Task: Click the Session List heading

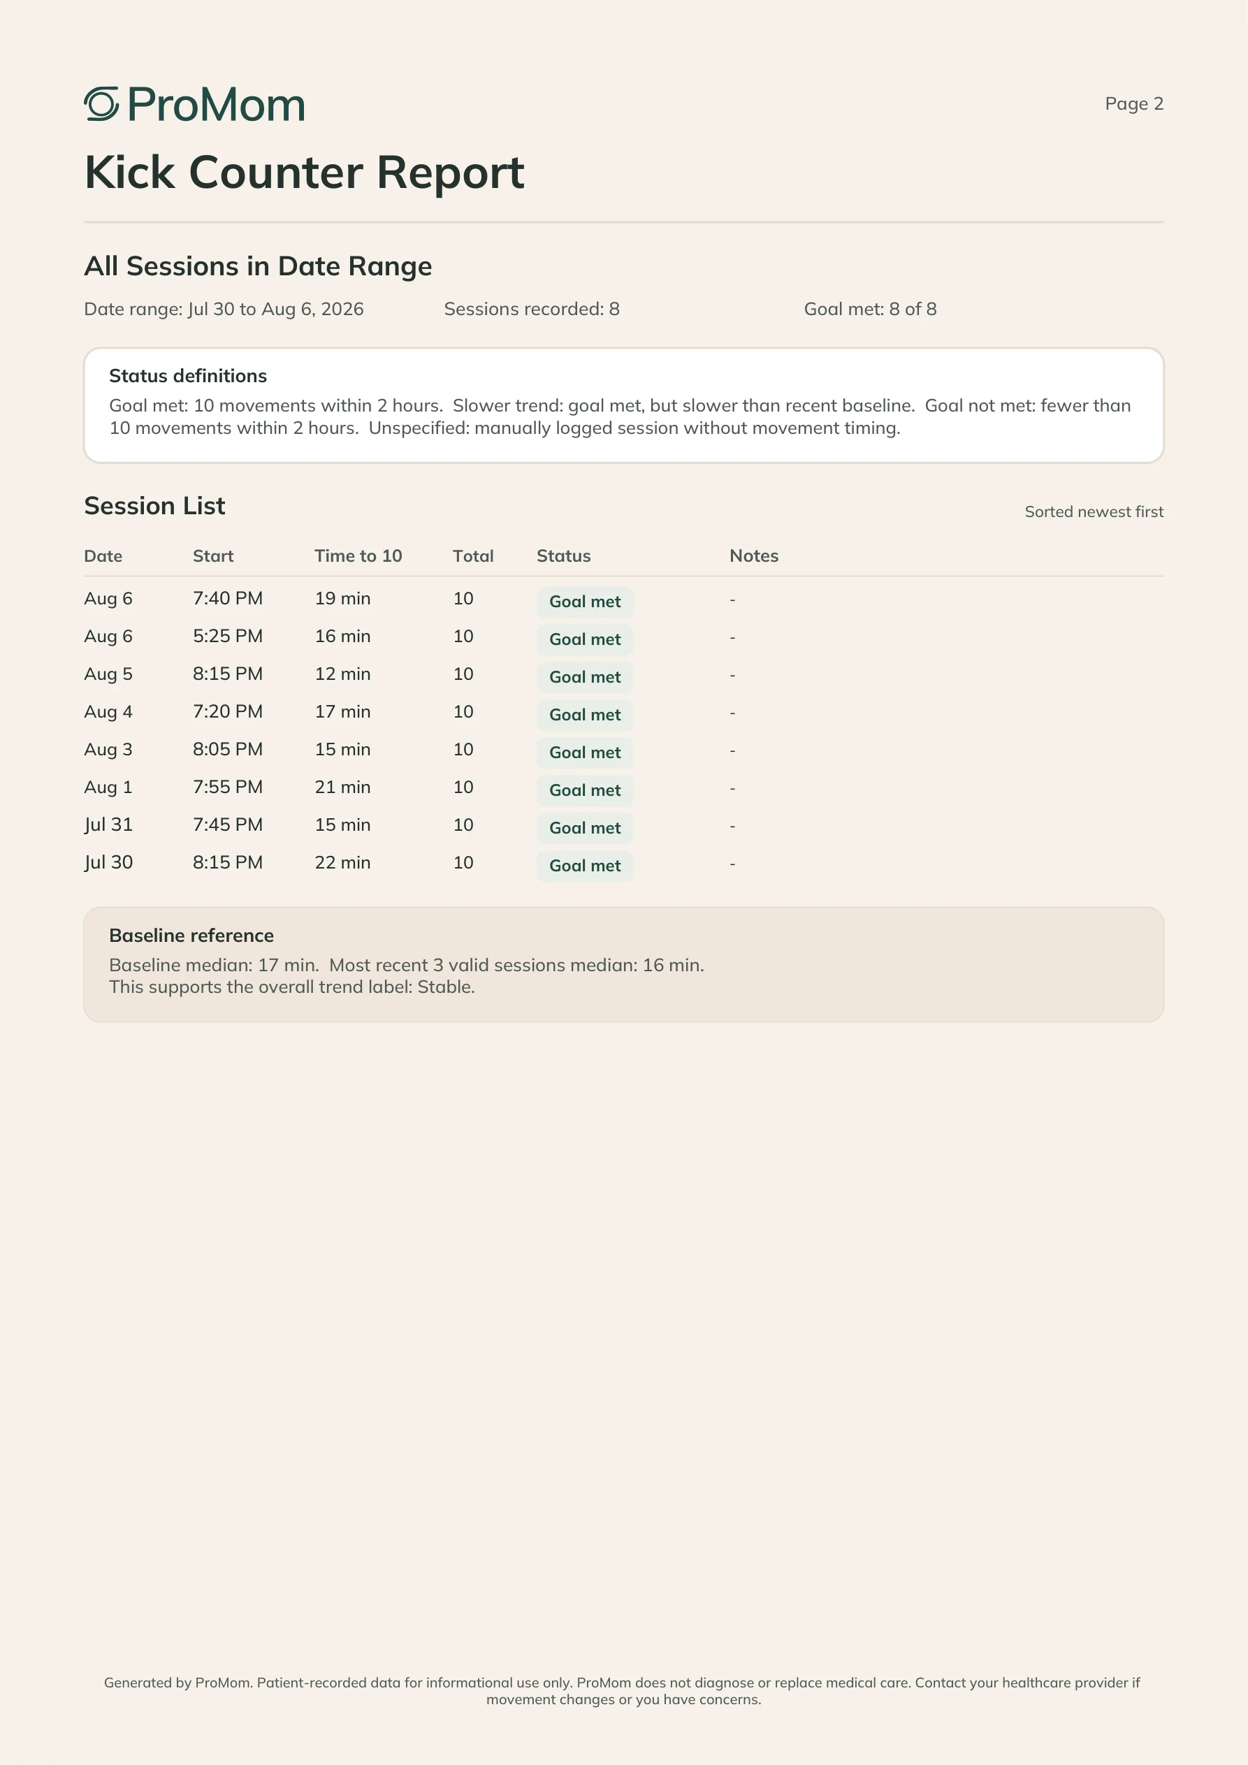Action: (154, 506)
